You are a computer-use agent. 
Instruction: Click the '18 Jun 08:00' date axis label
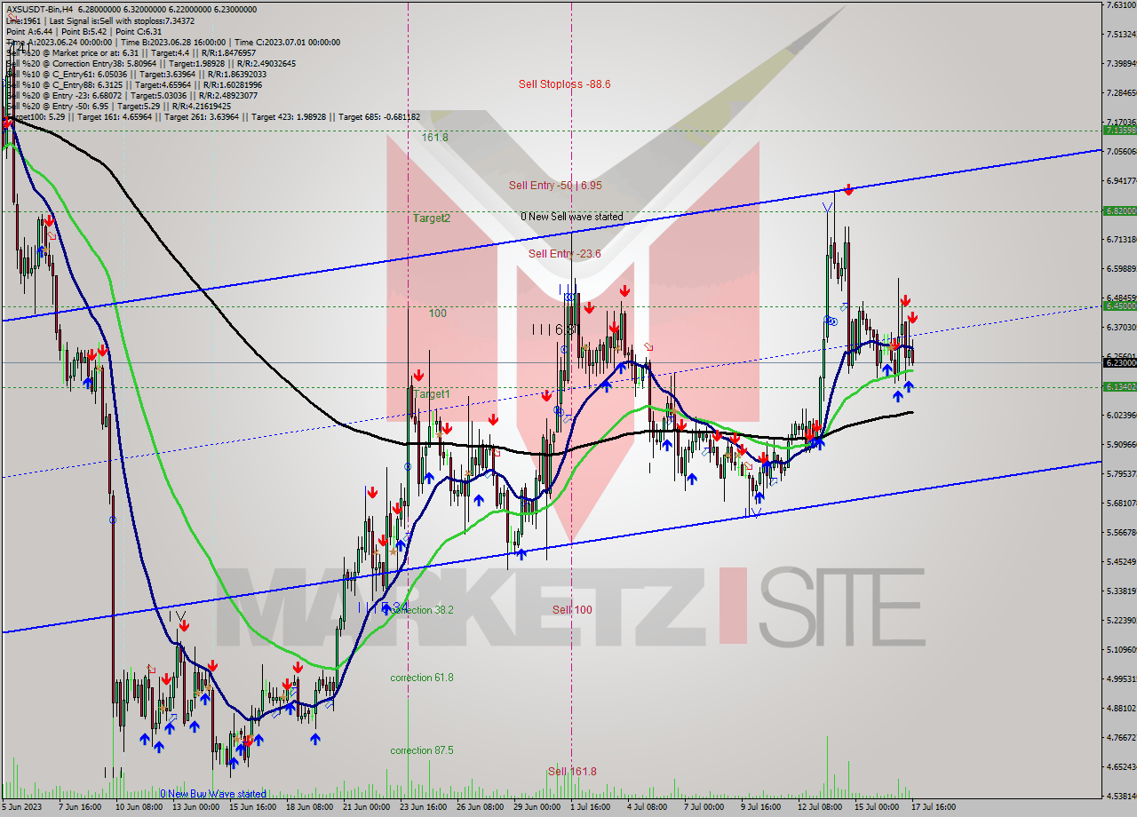click(309, 807)
